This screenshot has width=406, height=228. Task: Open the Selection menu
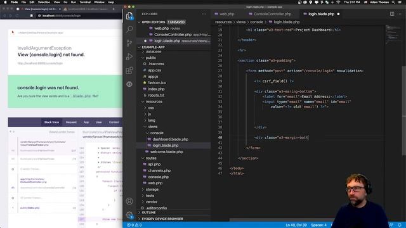pos(44,2)
